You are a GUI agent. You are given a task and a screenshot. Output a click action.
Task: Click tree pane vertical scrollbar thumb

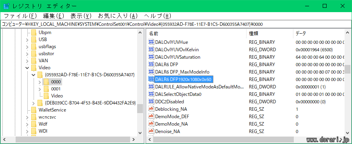140,109
